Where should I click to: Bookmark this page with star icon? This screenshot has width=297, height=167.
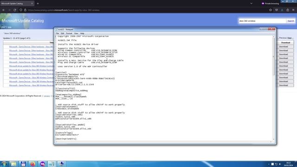coord(271,10)
